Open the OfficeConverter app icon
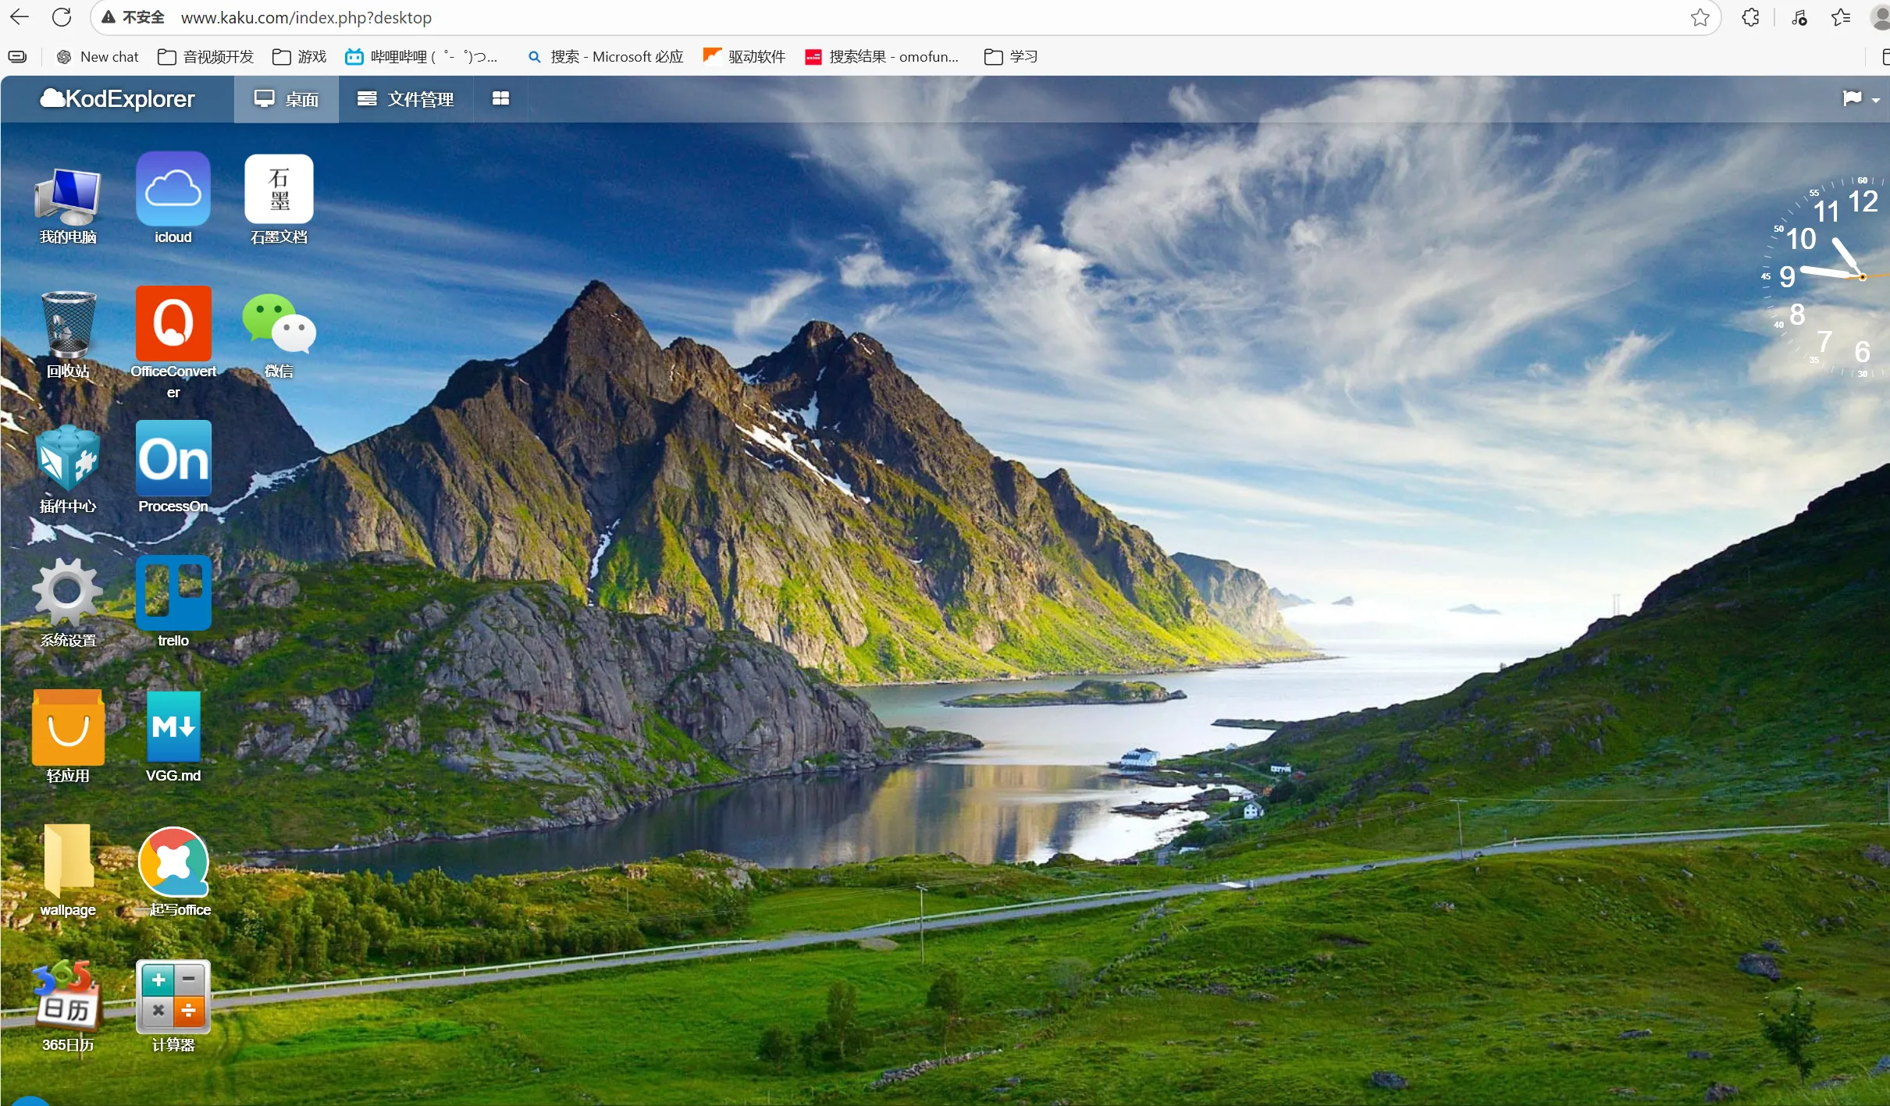 [x=173, y=324]
